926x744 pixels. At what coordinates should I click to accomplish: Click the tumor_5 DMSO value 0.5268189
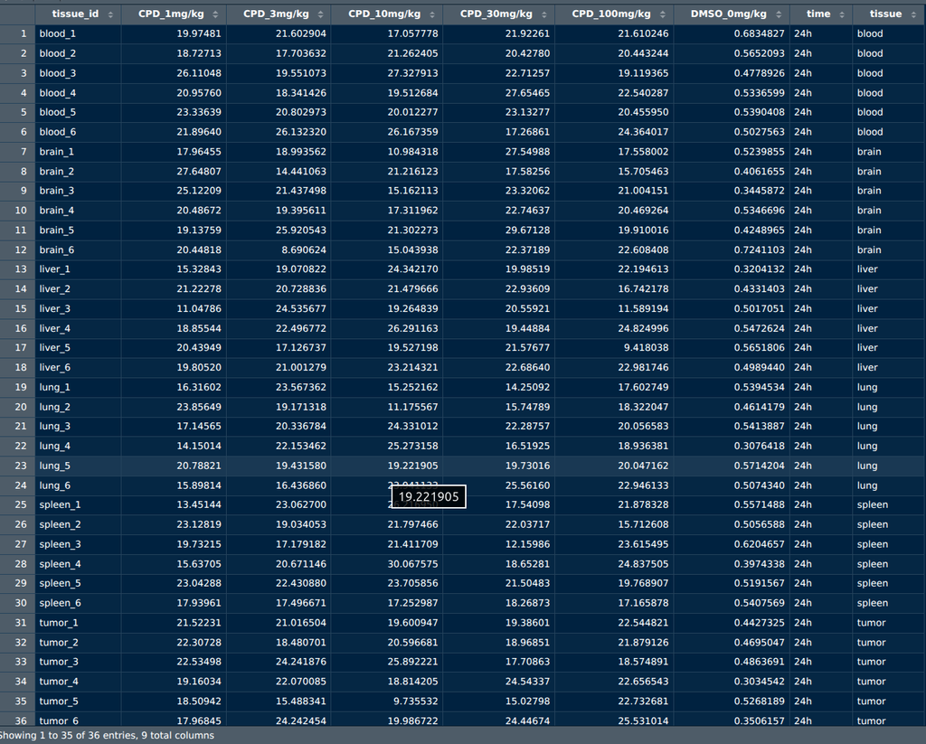[759, 702]
